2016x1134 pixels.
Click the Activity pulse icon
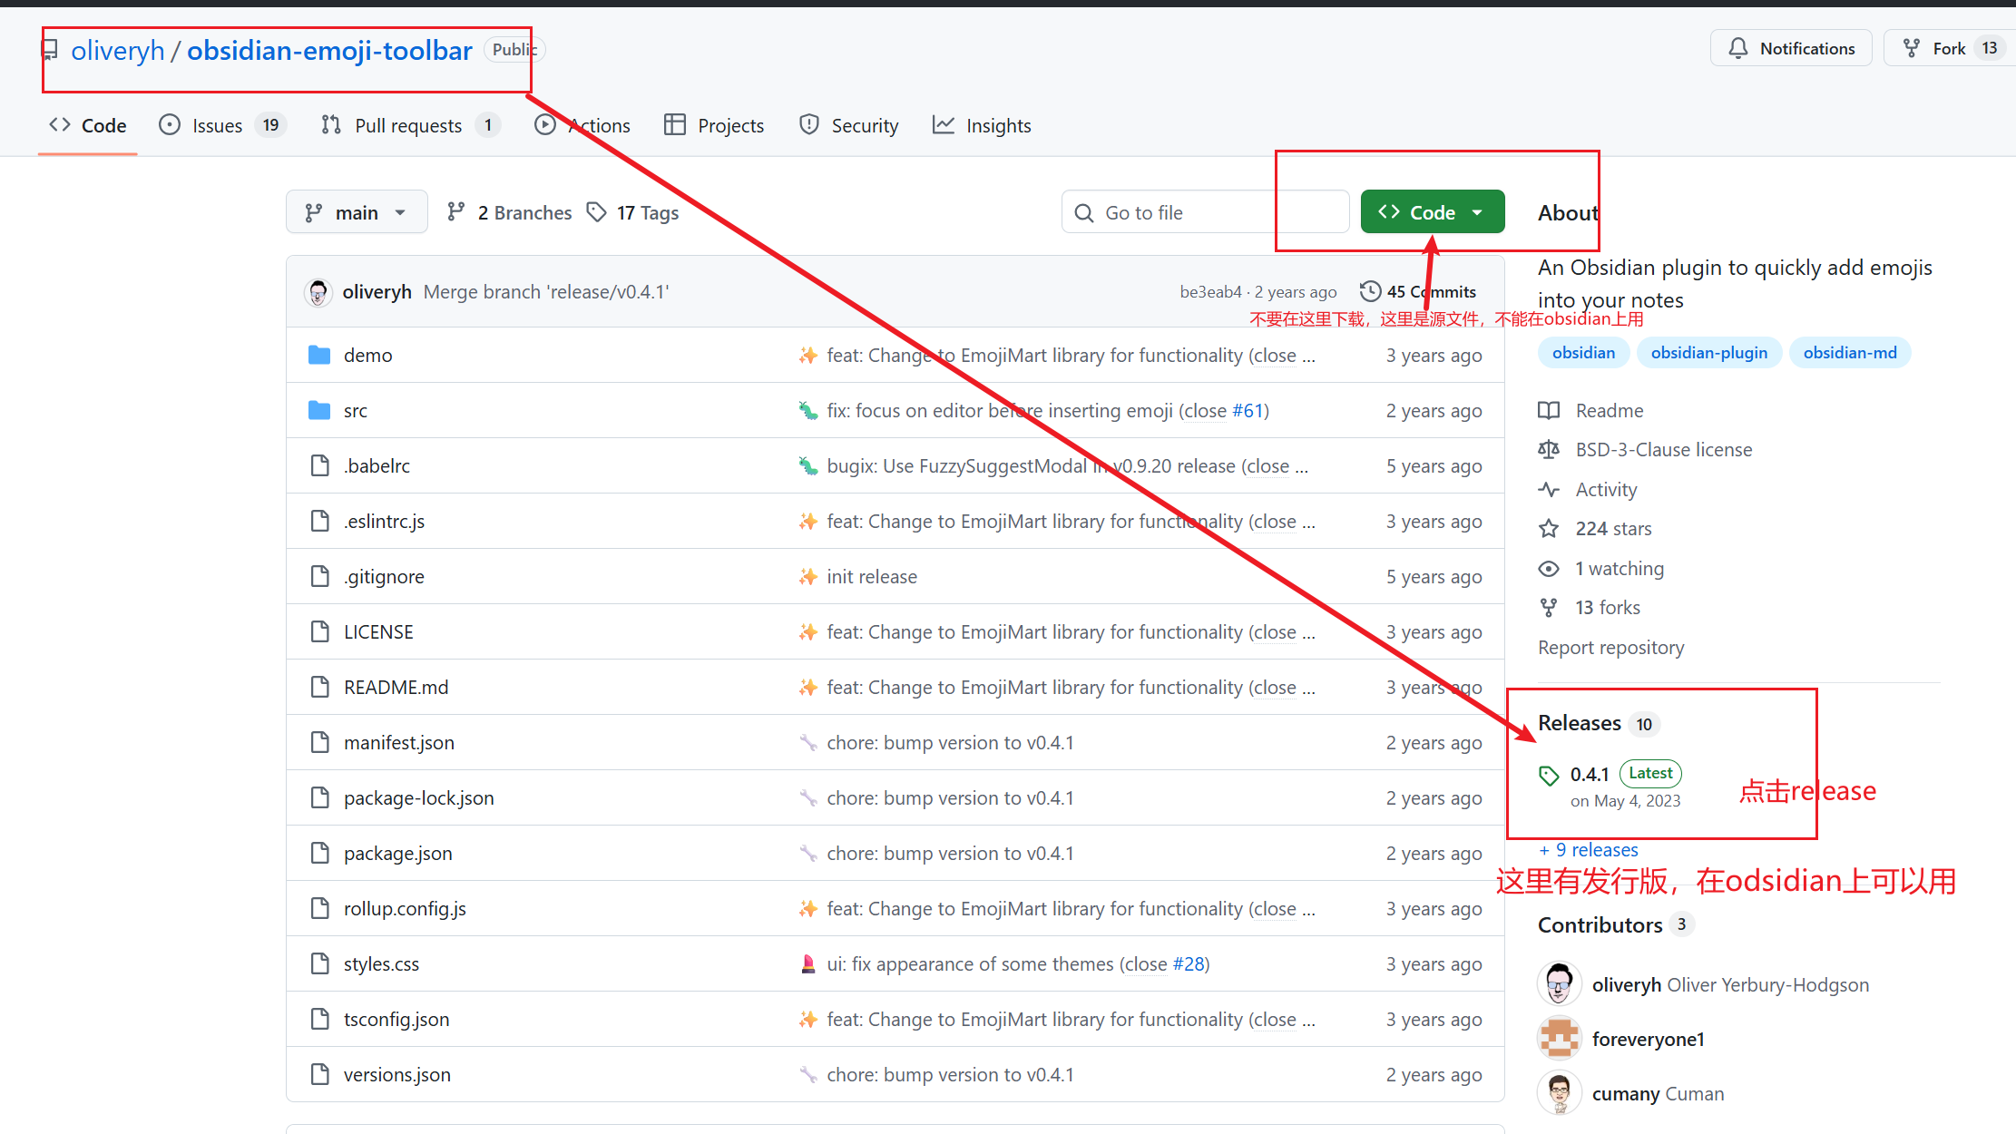coord(1549,489)
